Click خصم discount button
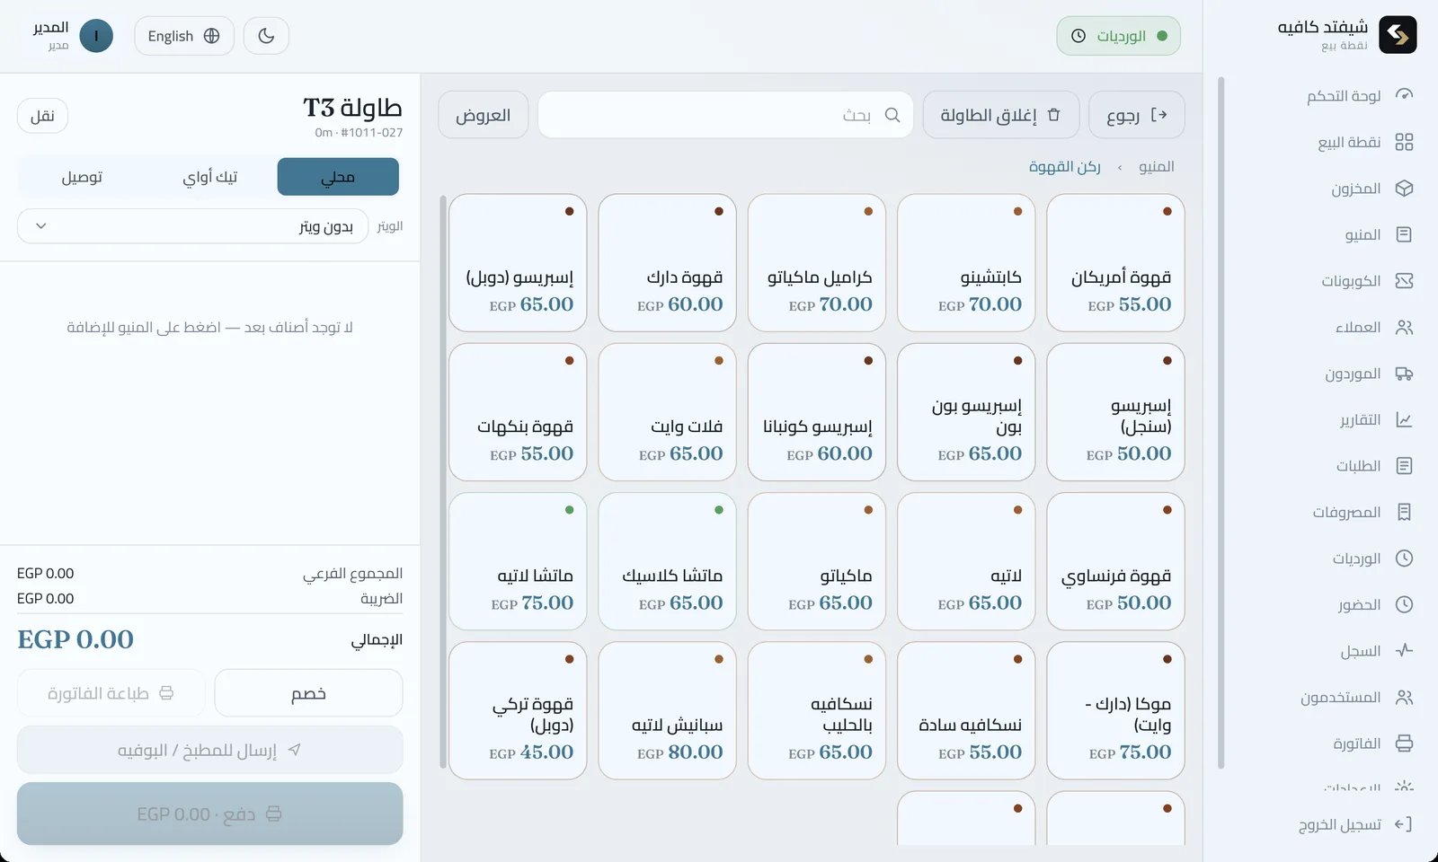The width and height of the screenshot is (1438, 862). (x=308, y=693)
